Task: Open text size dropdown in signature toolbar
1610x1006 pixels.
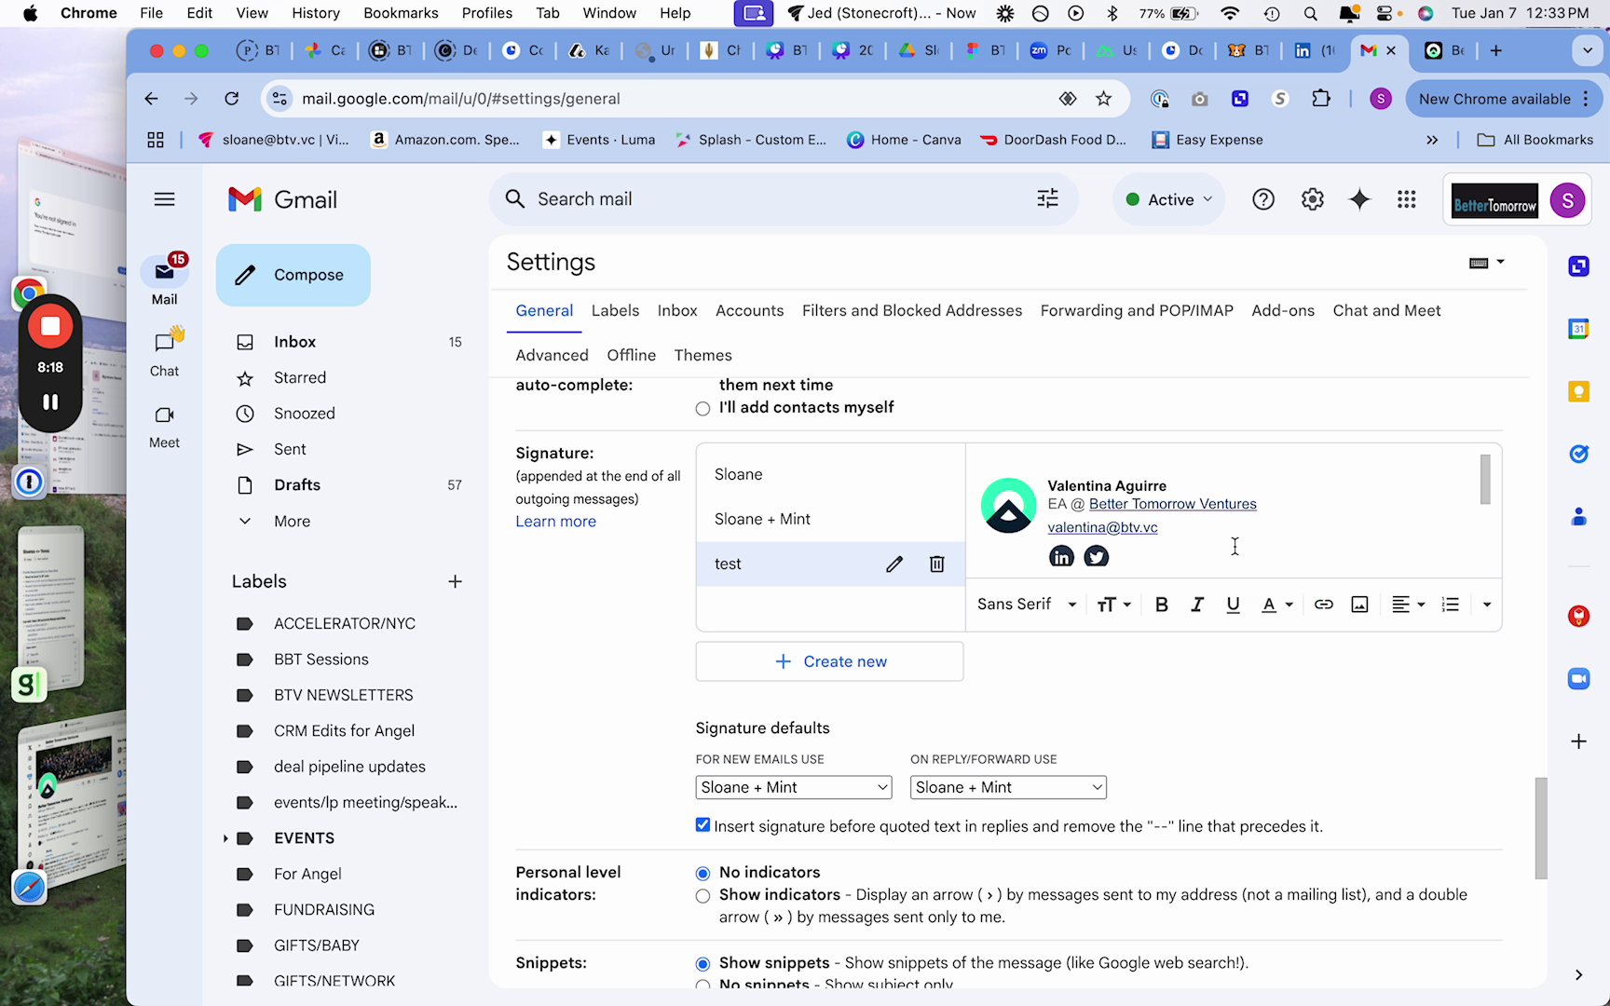Action: pyautogui.click(x=1113, y=605)
